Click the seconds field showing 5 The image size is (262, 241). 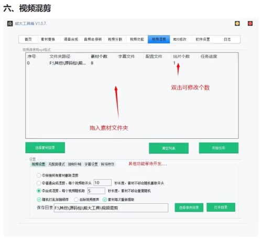[x=96, y=191]
